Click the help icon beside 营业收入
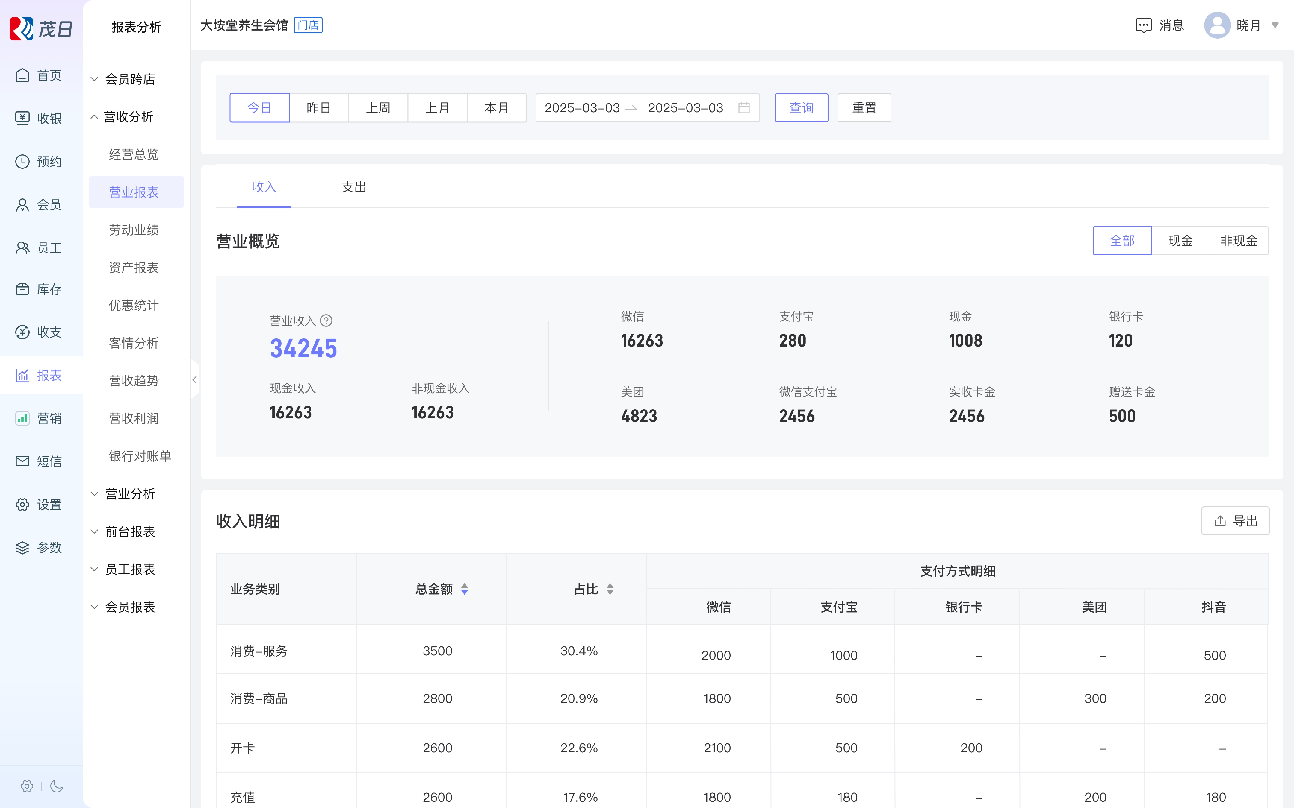 click(x=326, y=321)
